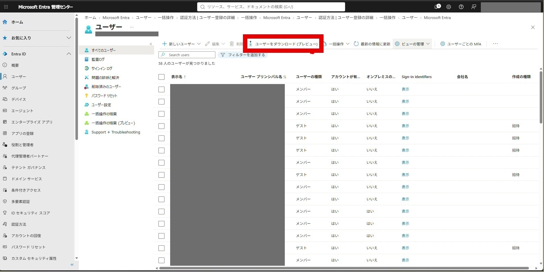Click the ホーム icon in left sidebar

click(5, 22)
